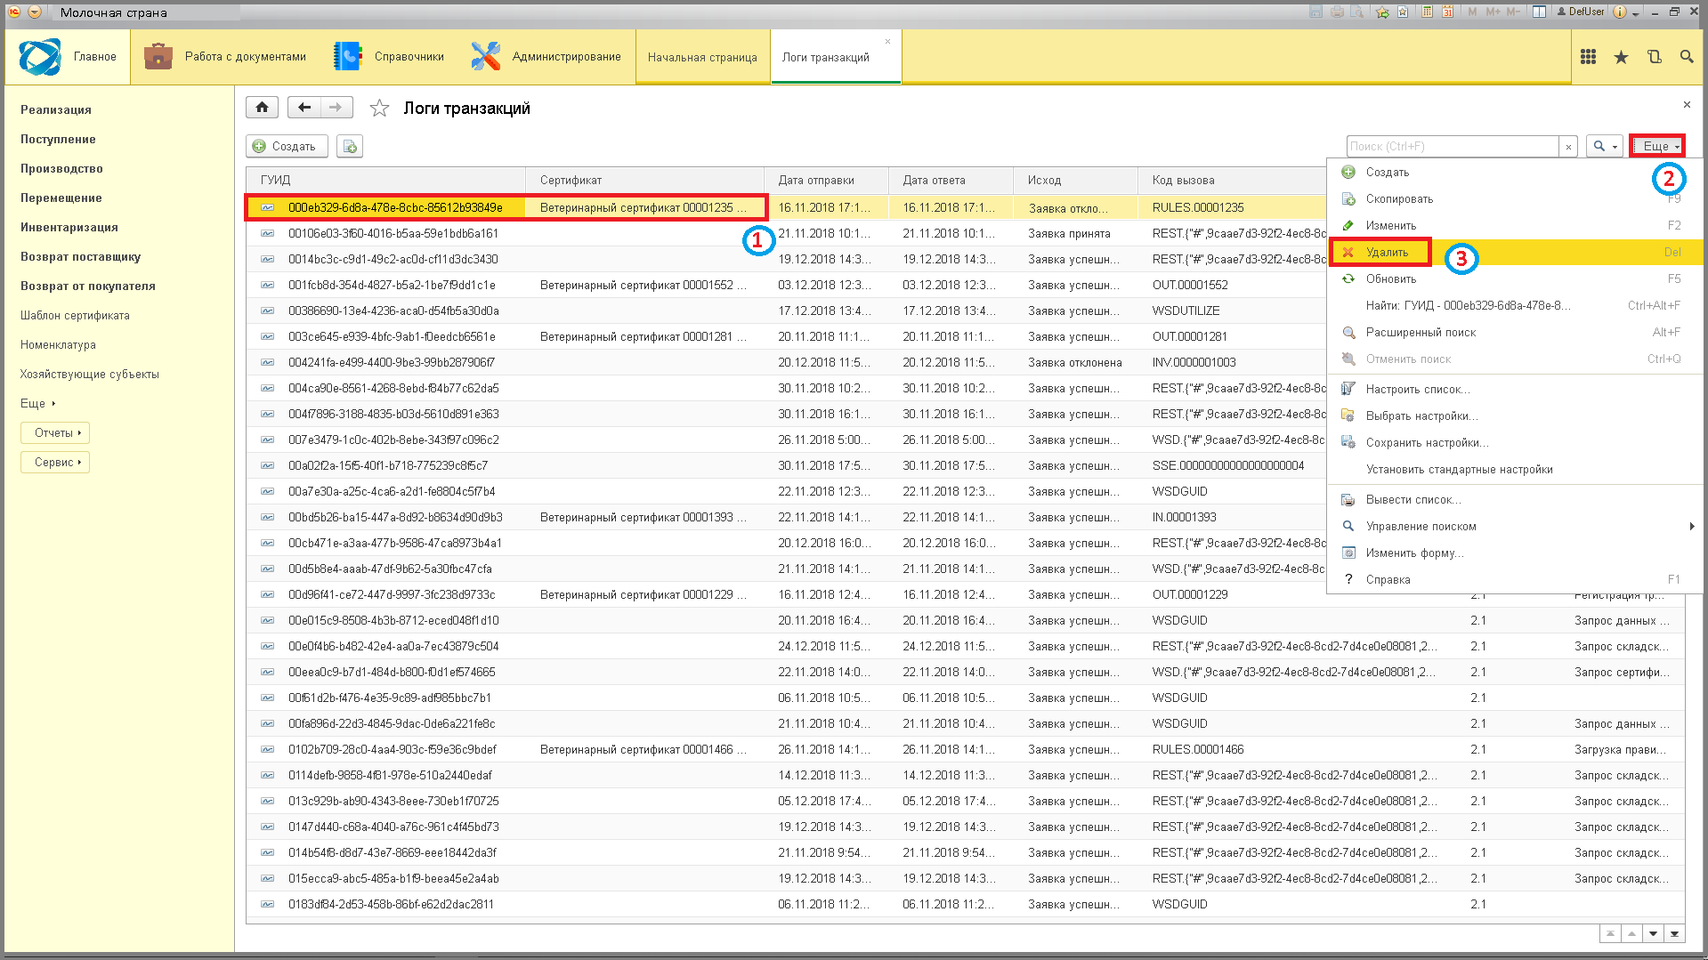Switch to the Начальная страница tab
The width and height of the screenshot is (1708, 960).
702,58
